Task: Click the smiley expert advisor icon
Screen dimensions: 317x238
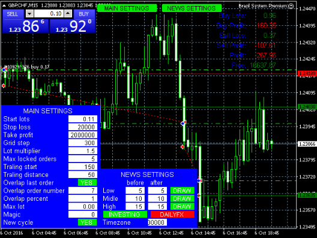Action: [x=291, y=6]
